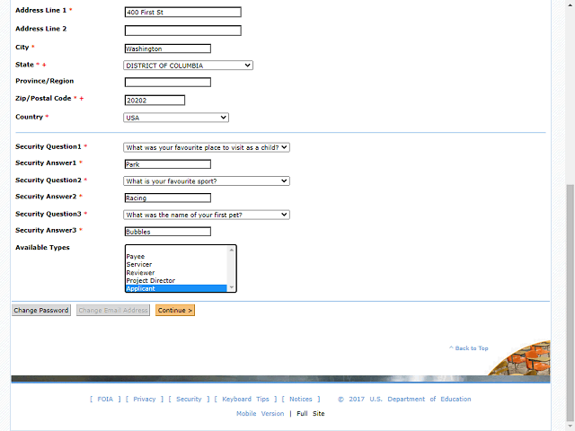Expand the Security Question3 dropdown
This screenshot has height=431, width=575.
point(206,215)
